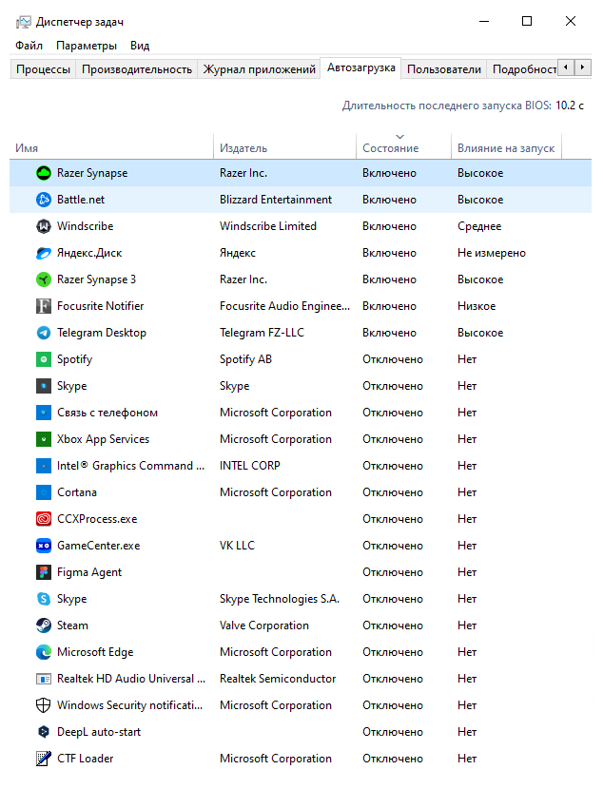603x789 pixels.
Task: Sort by Влияние на запуск column
Action: coord(506,148)
